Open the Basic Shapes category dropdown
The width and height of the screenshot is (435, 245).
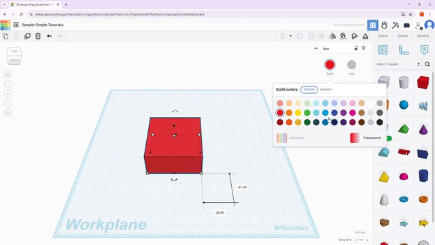(398, 64)
